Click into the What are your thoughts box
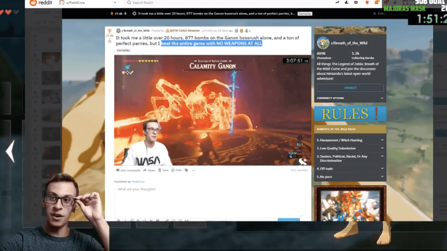 [208, 201]
